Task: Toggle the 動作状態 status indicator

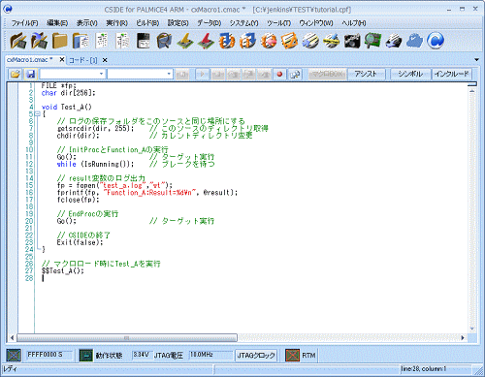Action: (86, 356)
